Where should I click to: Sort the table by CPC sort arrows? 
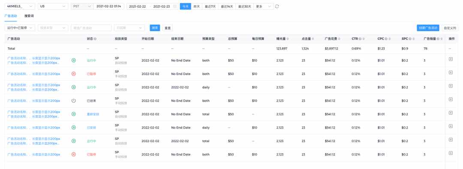pyautogui.click(x=389, y=39)
